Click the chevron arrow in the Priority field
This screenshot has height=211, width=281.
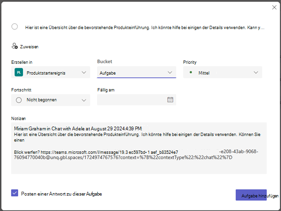[256, 73]
